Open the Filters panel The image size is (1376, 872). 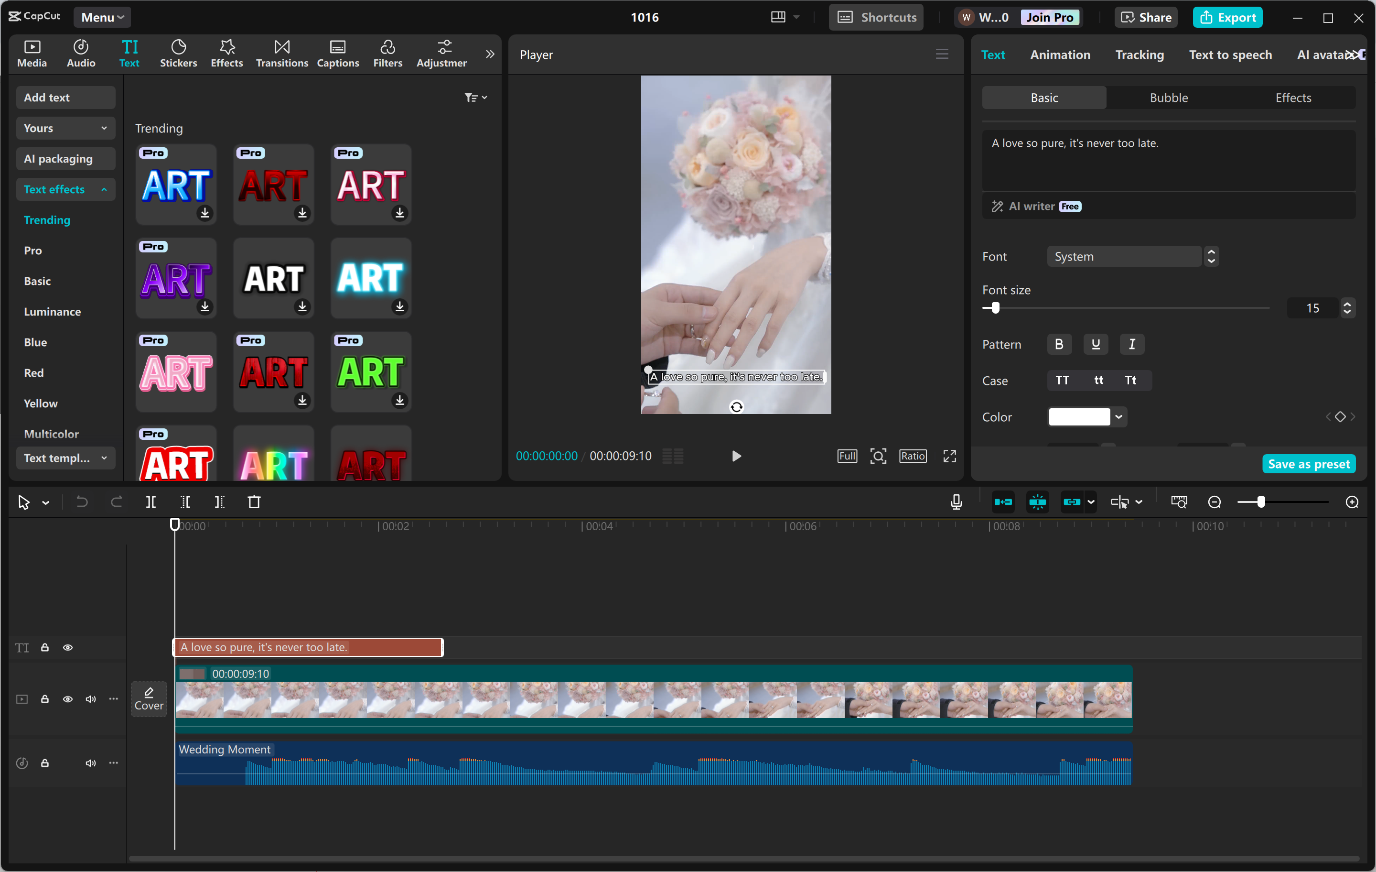(387, 53)
